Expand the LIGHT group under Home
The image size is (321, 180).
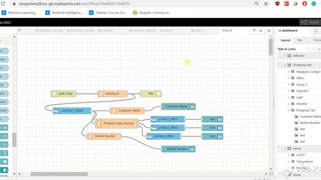click(289, 155)
